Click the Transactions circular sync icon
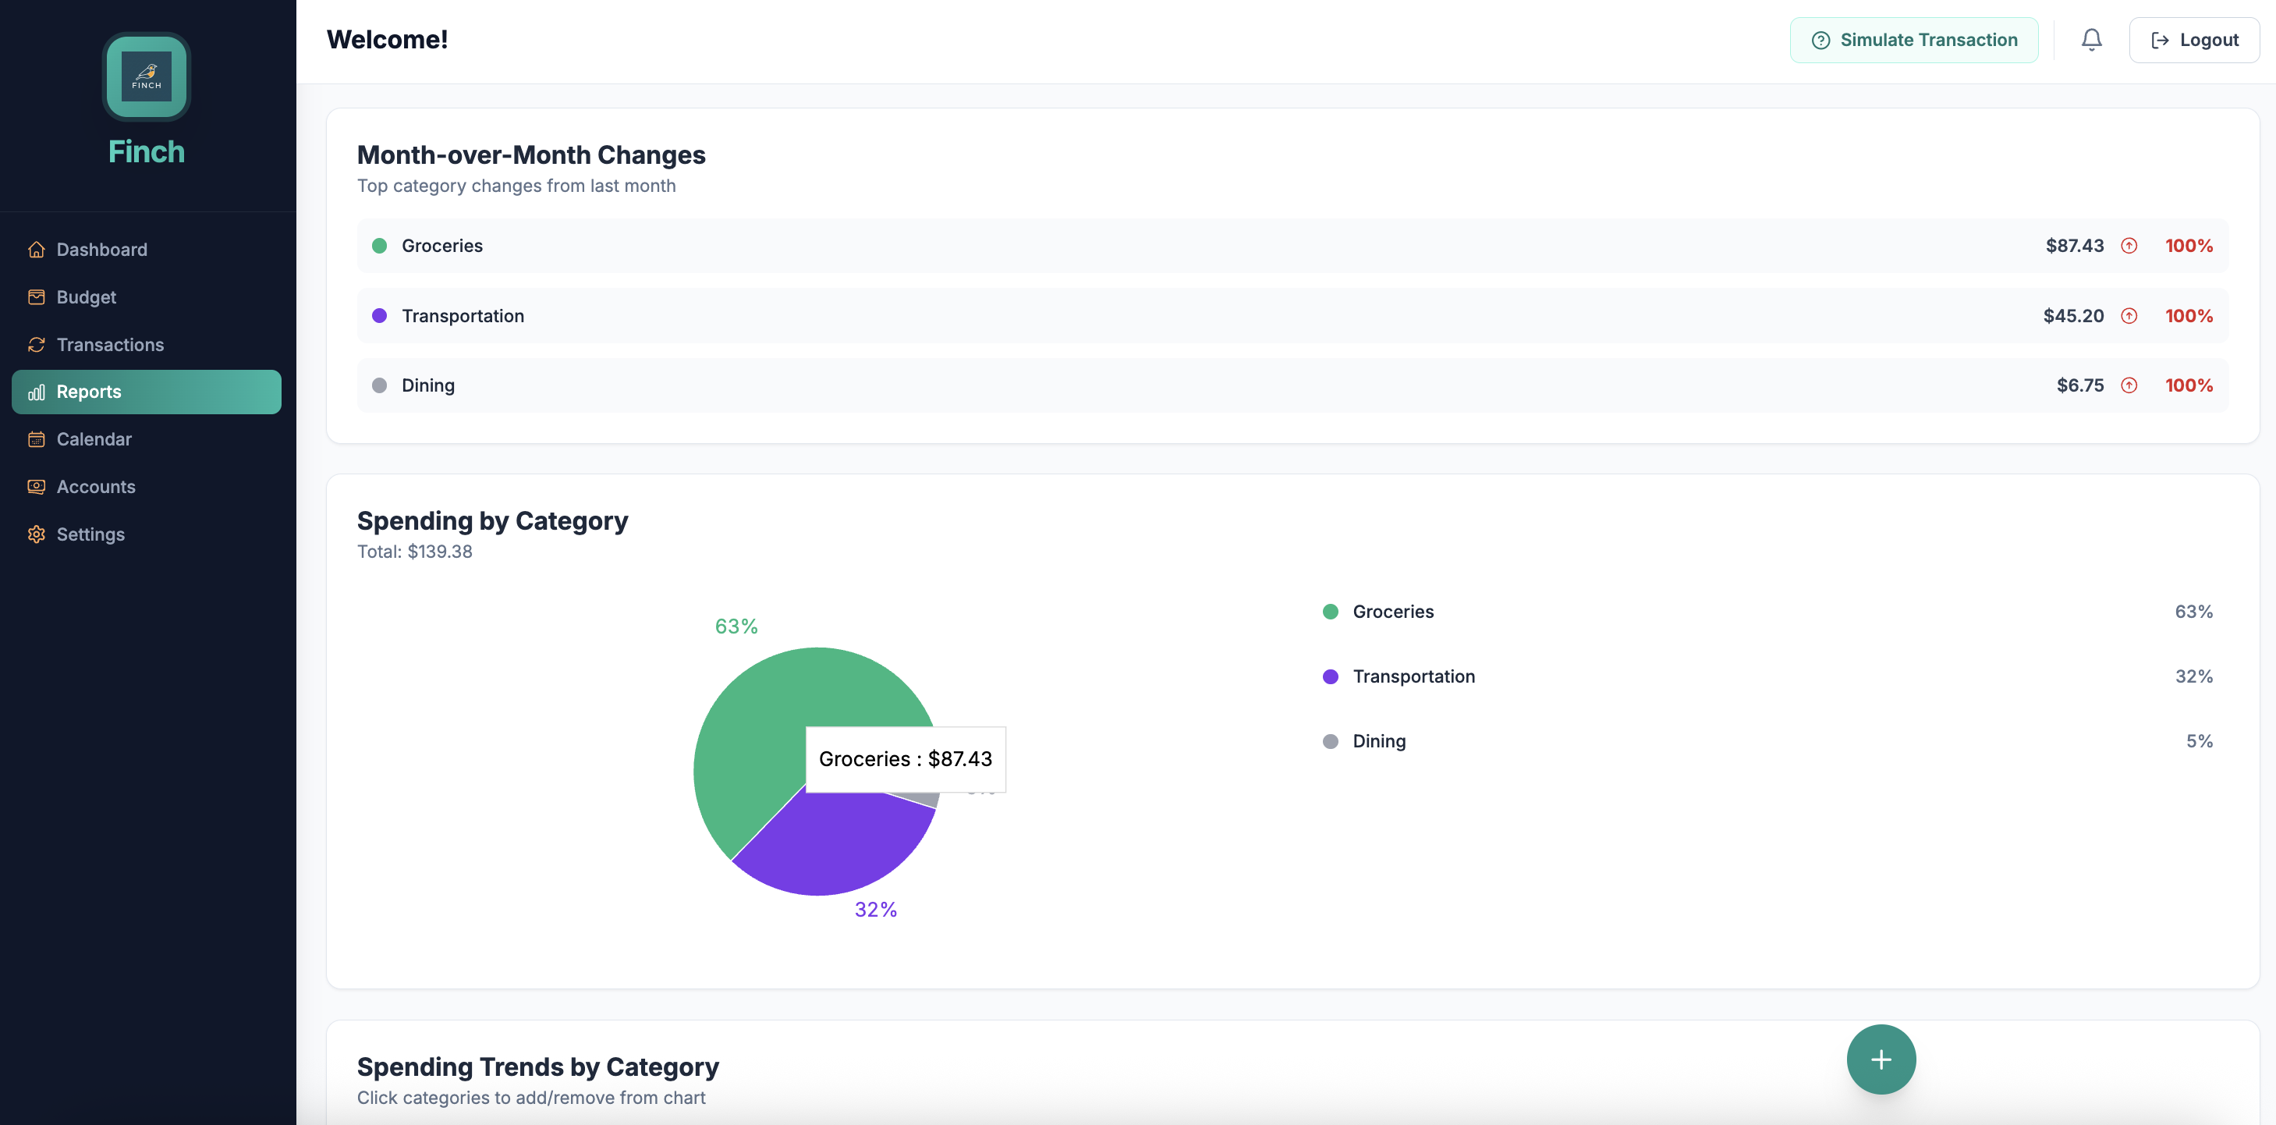The height and width of the screenshot is (1125, 2276). click(x=36, y=345)
